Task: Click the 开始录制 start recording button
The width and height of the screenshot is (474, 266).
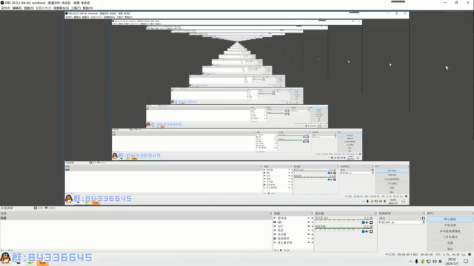Action: pyautogui.click(x=450, y=225)
